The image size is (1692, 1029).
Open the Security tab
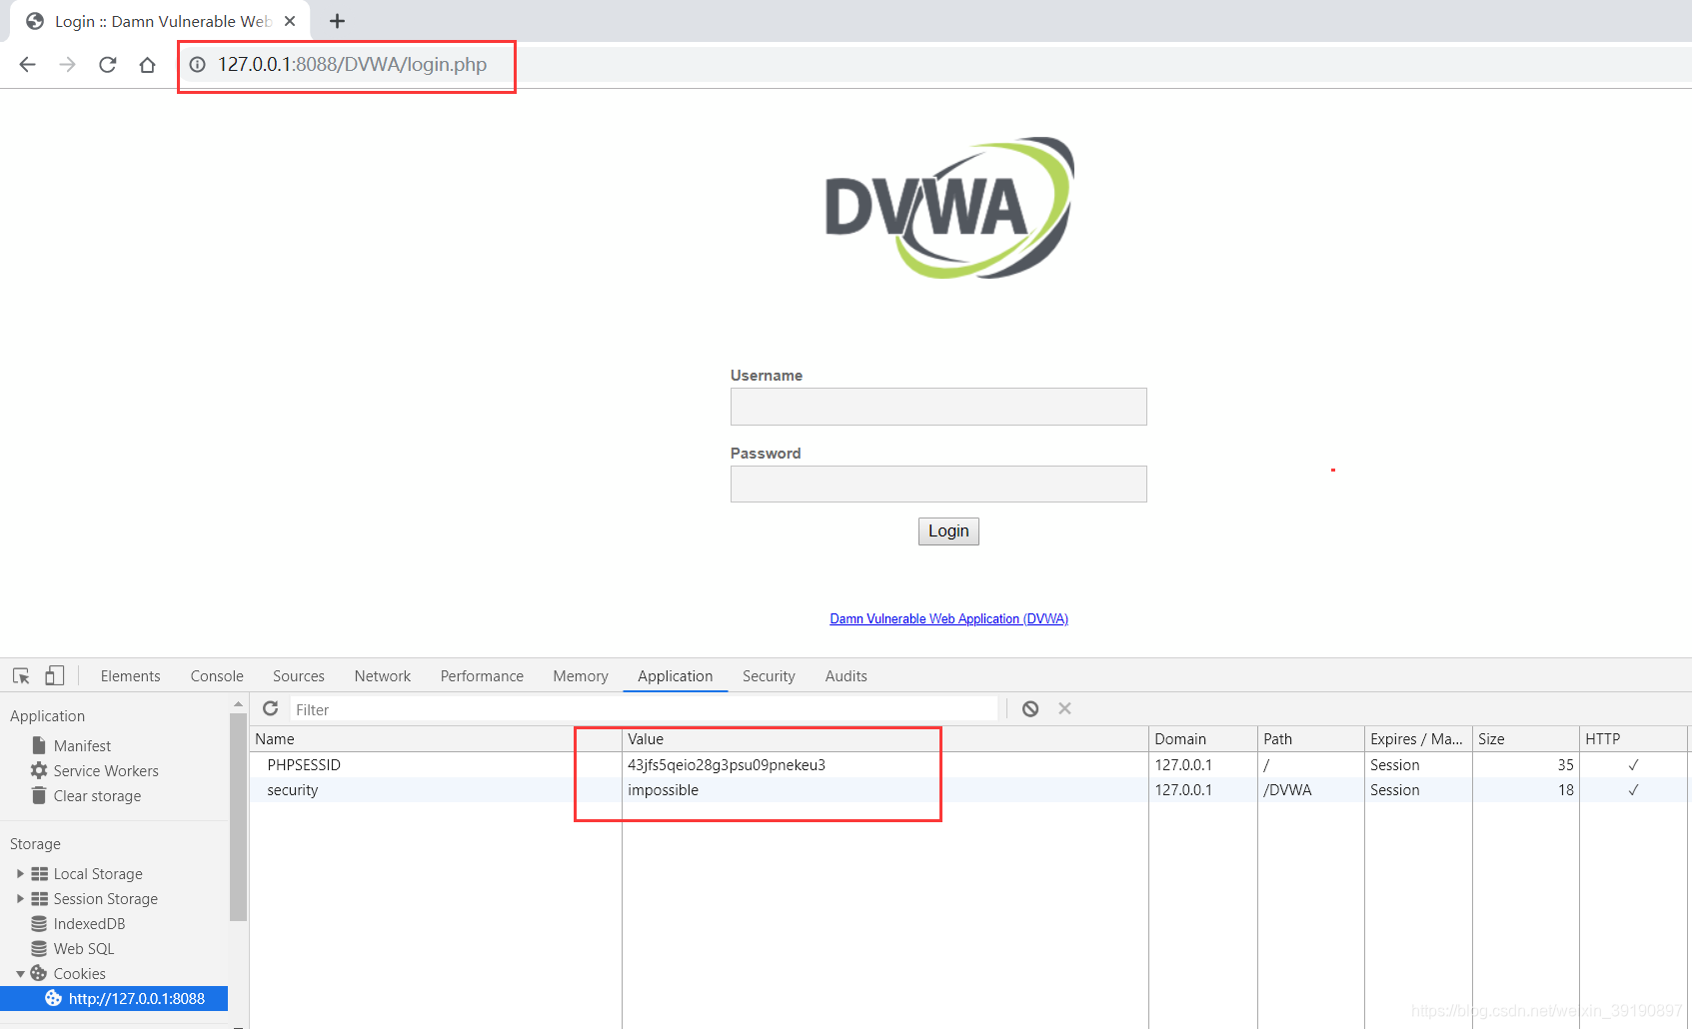(769, 676)
